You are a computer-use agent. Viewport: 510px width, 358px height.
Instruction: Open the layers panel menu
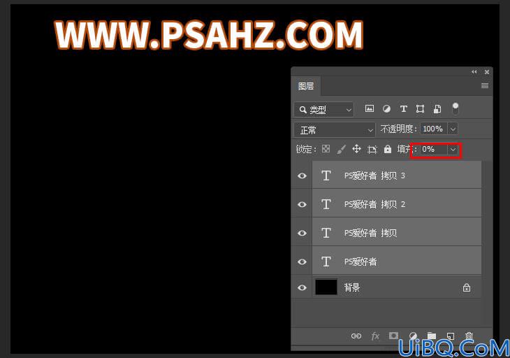(x=485, y=85)
